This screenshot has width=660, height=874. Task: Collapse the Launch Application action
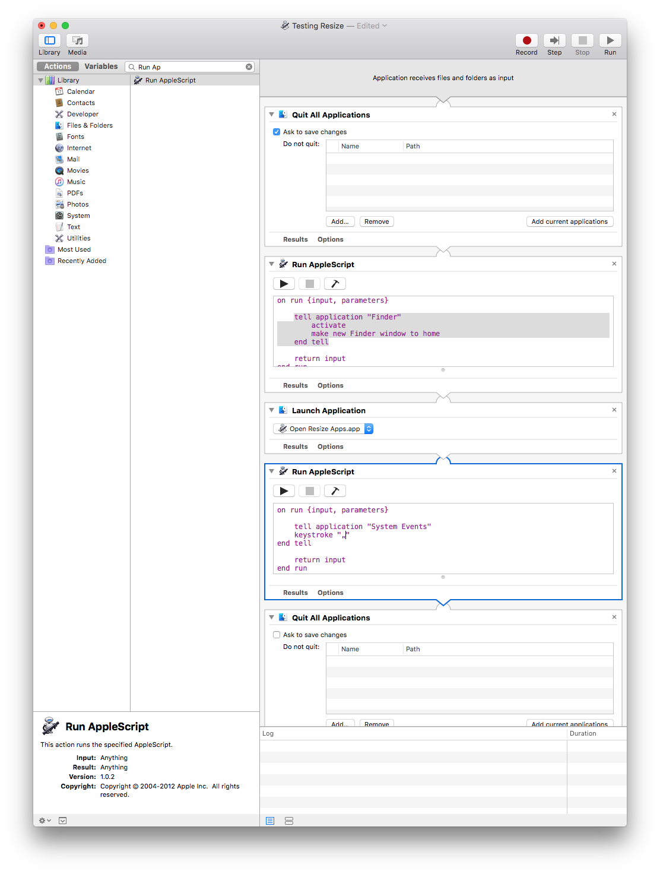coord(271,410)
